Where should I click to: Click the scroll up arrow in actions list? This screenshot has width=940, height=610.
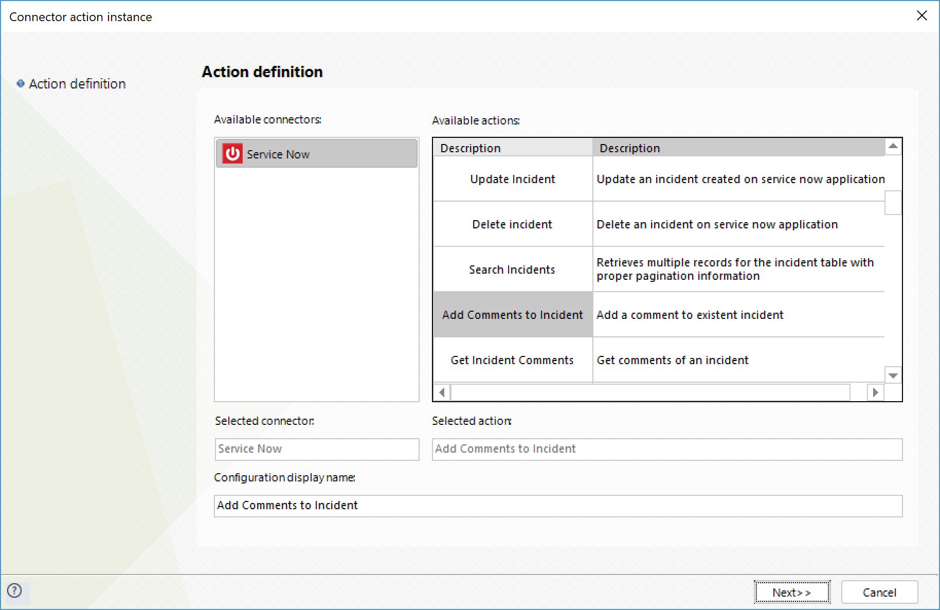click(x=893, y=147)
